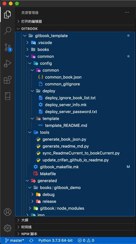Open the Manage gear icon

8,228
